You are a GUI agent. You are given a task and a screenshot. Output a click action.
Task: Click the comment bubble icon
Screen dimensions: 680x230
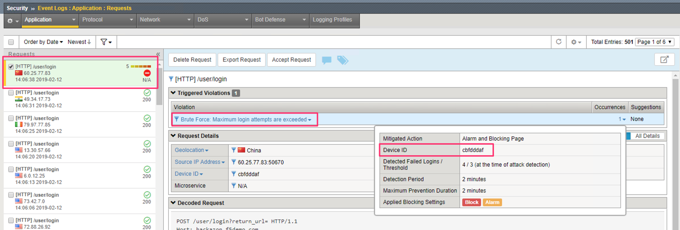pyautogui.click(x=327, y=60)
